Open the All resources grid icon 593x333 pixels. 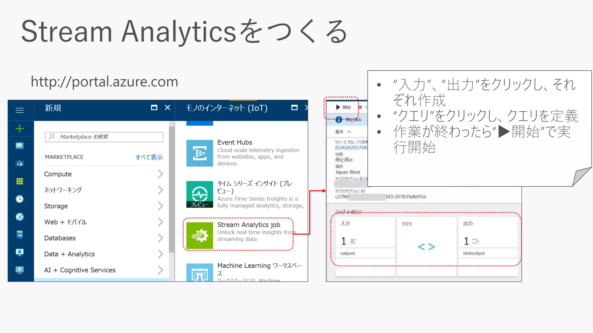(20, 181)
